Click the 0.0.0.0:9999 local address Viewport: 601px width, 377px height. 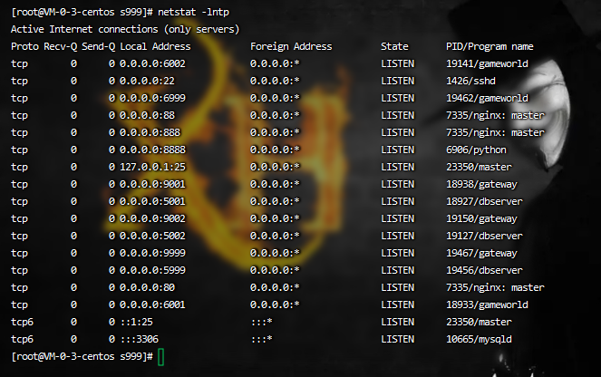point(155,253)
